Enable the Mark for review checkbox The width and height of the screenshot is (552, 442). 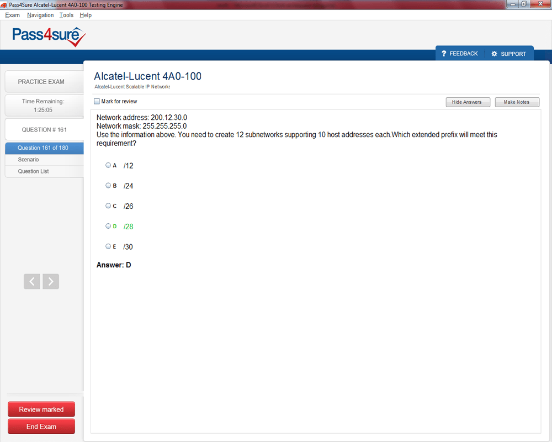point(97,101)
